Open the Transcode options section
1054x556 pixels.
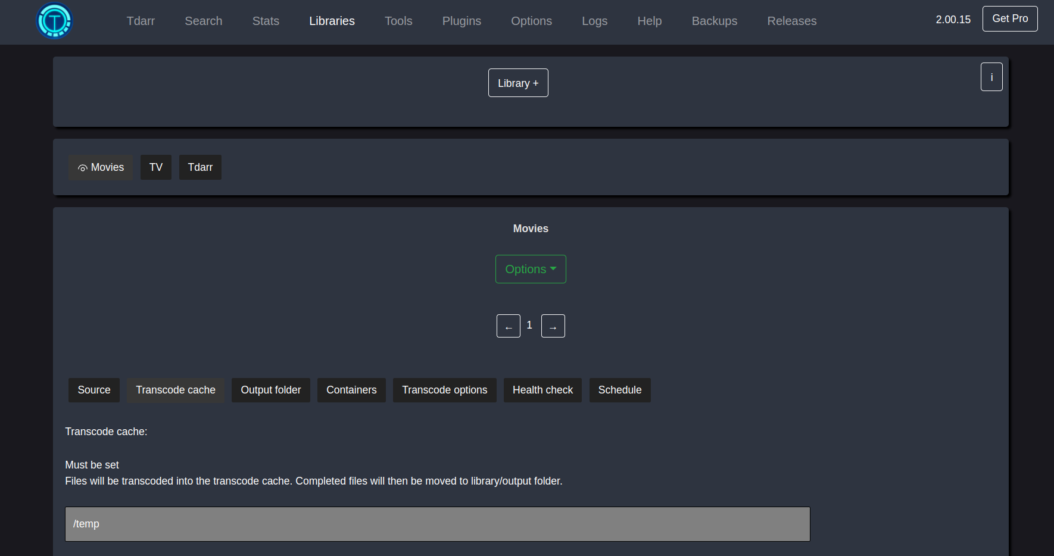click(444, 390)
